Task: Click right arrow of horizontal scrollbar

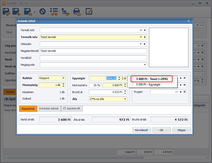Action: pos(207,158)
